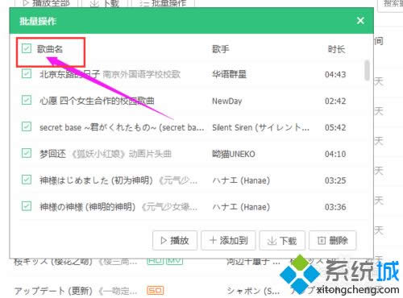Select the NewDay artist name

coord(227,101)
